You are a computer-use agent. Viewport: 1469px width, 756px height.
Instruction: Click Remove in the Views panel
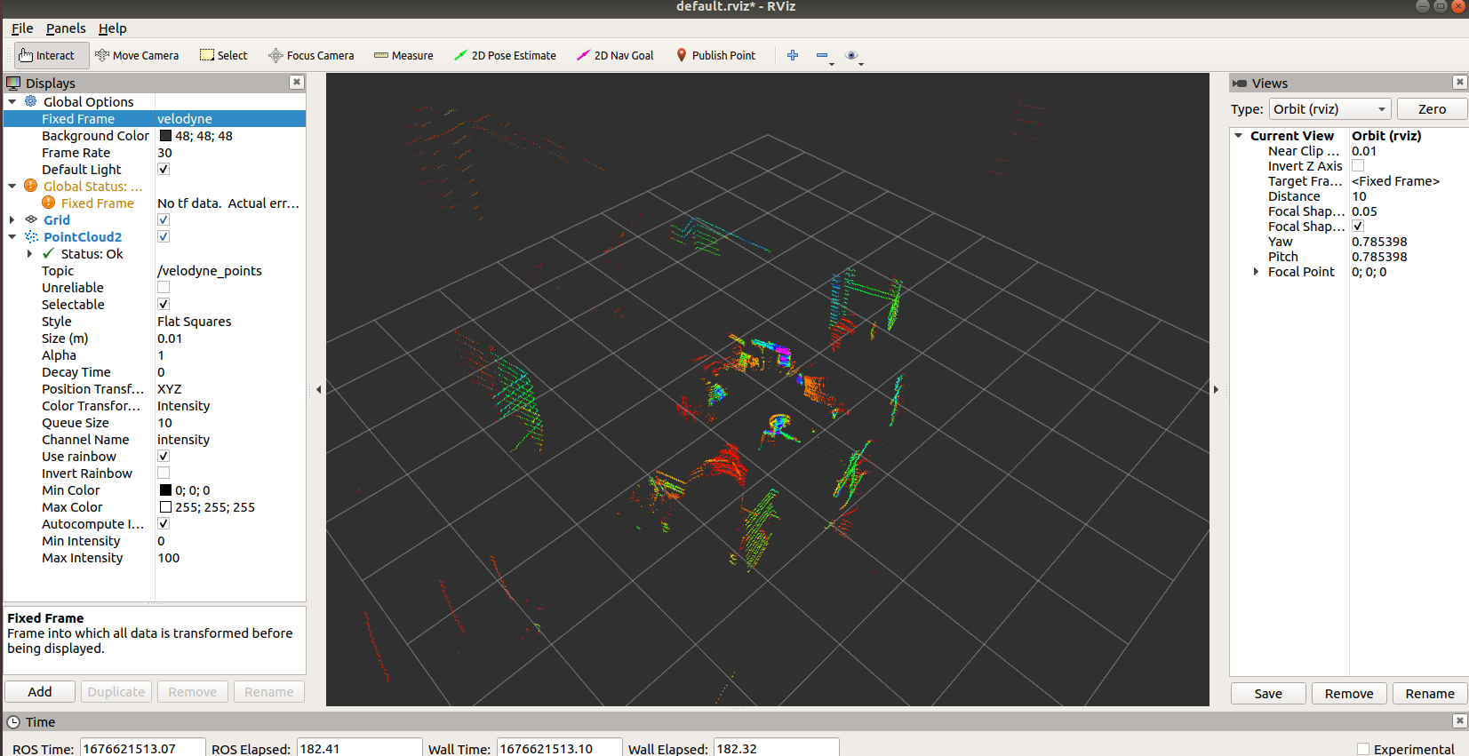pos(1349,693)
